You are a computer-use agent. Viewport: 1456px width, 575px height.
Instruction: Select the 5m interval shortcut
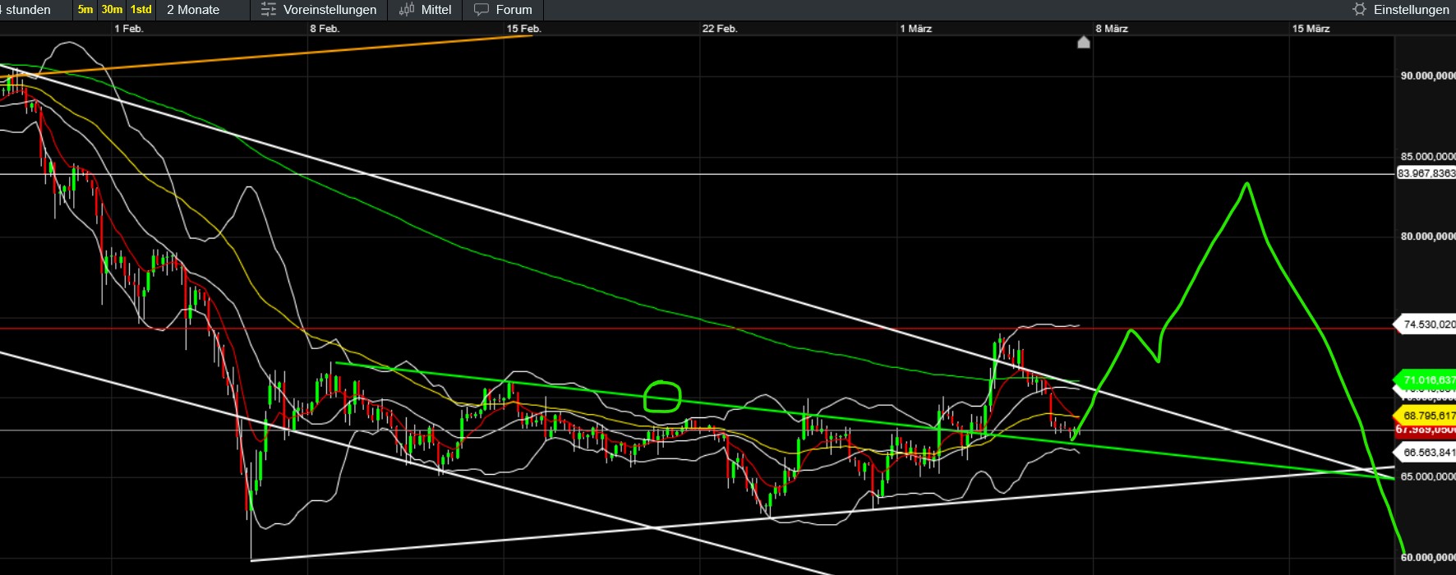pyautogui.click(x=85, y=10)
